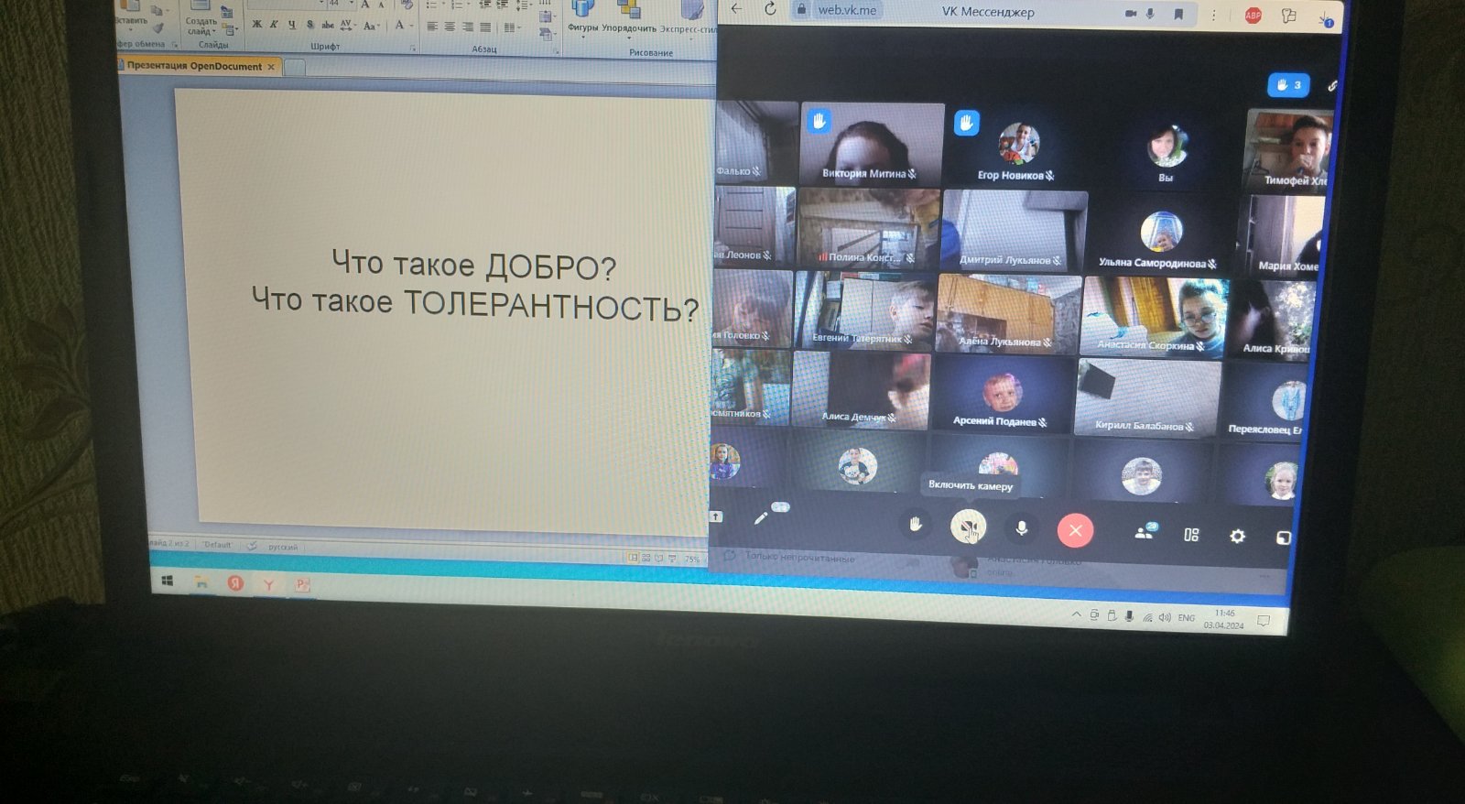Open File Explorer on taskbar
This screenshot has width=1465, height=804.
point(201,581)
